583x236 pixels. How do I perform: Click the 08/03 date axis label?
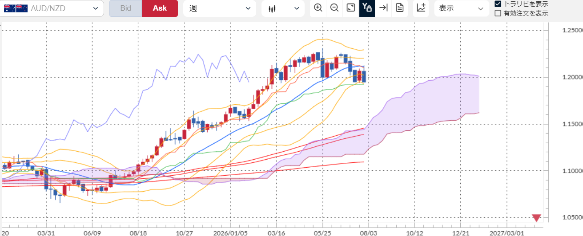(368, 232)
